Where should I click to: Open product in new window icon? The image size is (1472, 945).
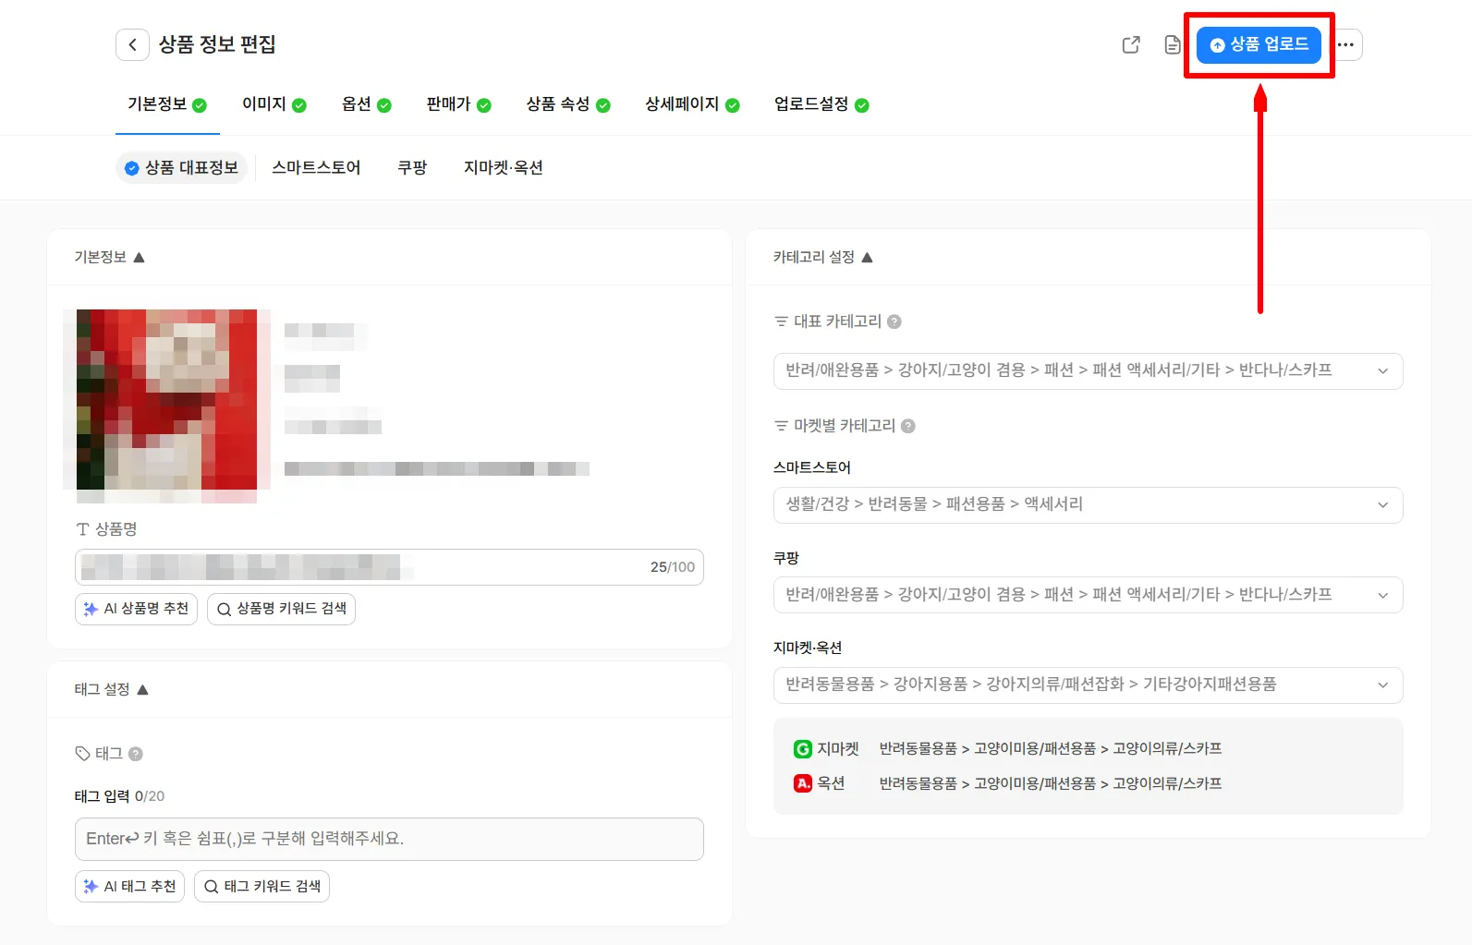pos(1131,44)
